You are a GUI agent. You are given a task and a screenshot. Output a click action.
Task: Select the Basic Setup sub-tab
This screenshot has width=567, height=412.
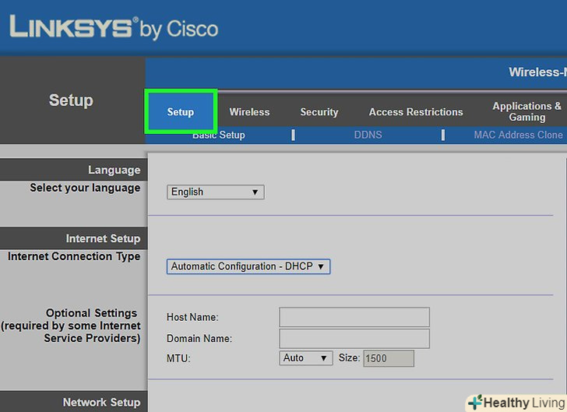(x=218, y=135)
